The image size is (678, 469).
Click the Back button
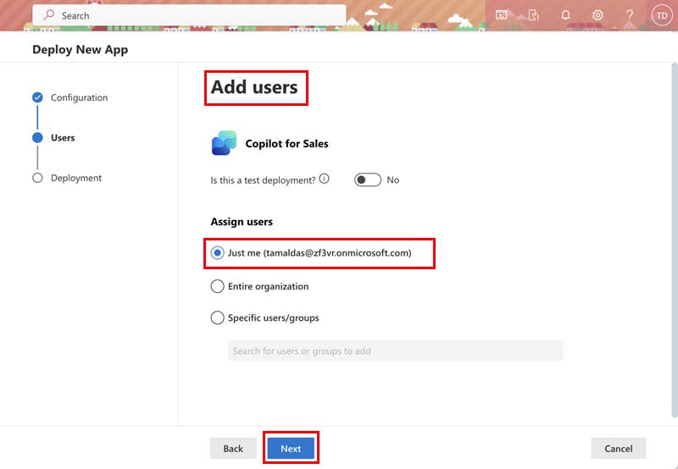click(x=233, y=449)
